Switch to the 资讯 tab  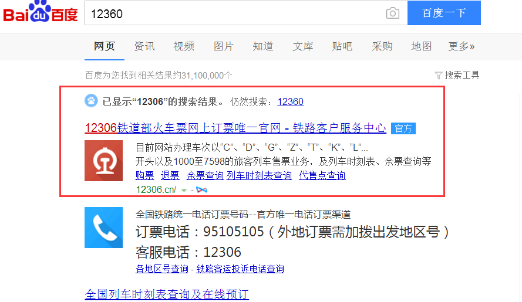pyautogui.click(x=144, y=46)
